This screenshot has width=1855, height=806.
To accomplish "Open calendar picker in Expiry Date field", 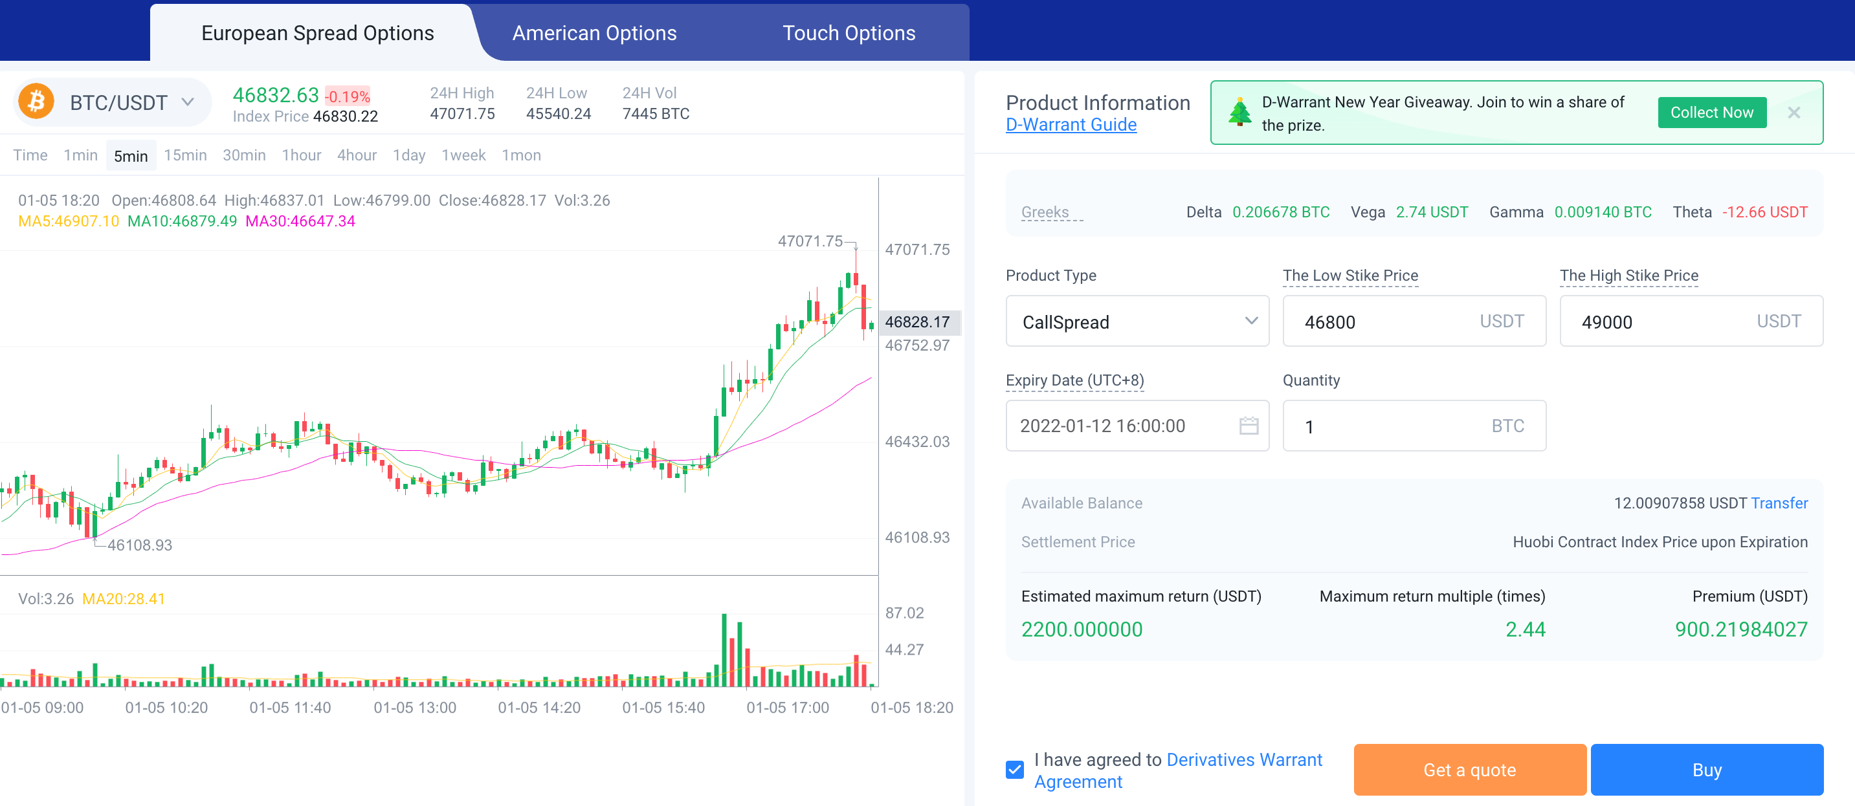I will pyautogui.click(x=1248, y=425).
